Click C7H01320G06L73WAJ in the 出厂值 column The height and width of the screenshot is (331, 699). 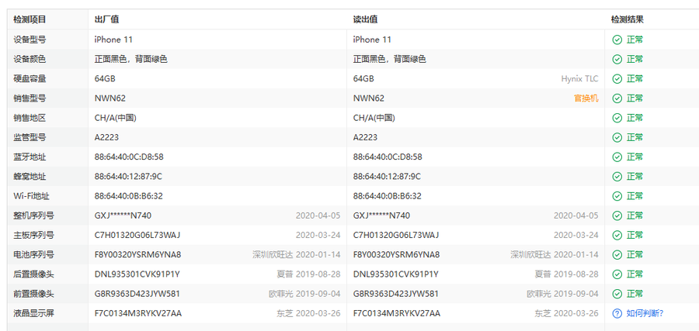pos(137,235)
